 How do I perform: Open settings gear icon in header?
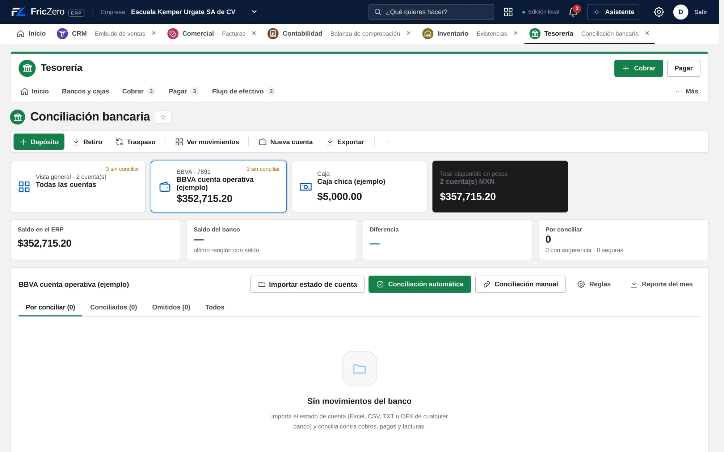659,12
